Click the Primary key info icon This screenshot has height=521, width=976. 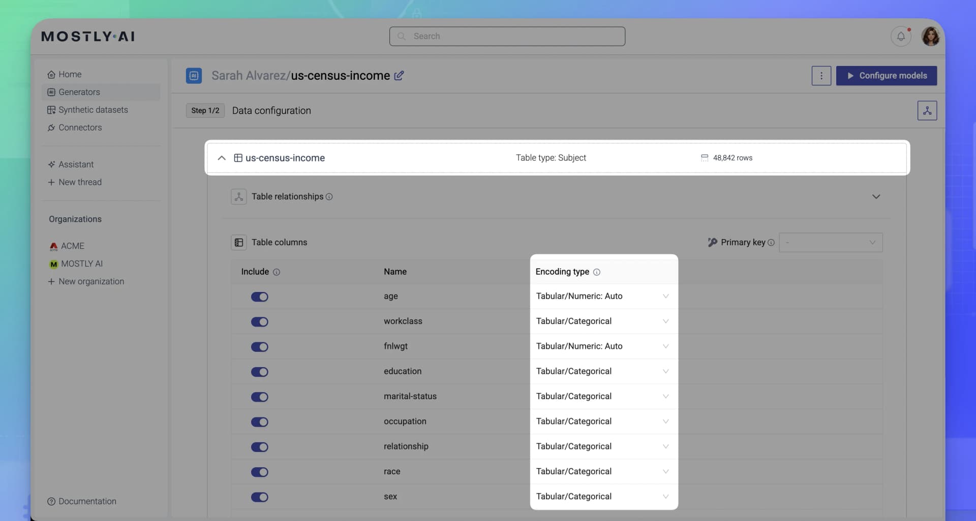tap(772, 243)
